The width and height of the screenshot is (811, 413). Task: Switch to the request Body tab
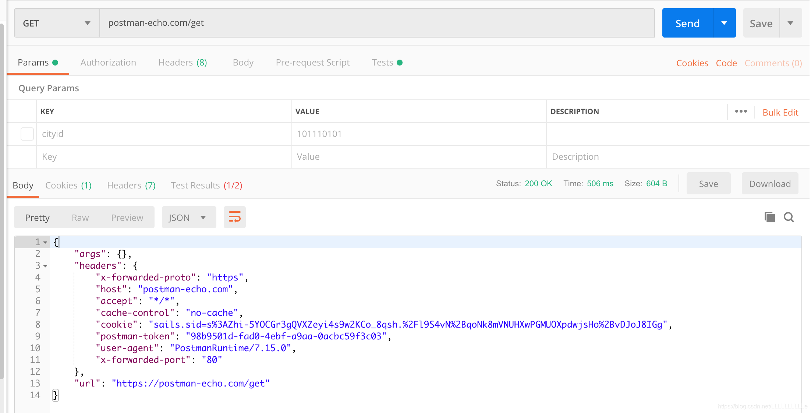click(x=243, y=63)
